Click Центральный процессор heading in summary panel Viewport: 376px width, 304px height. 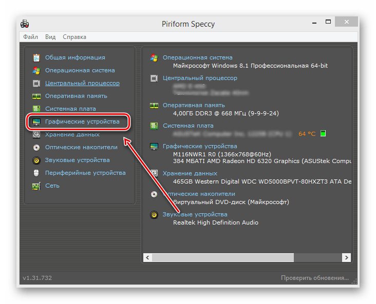(200, 78)
